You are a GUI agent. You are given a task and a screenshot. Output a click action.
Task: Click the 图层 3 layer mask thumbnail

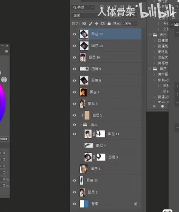(x=101, y=157)
